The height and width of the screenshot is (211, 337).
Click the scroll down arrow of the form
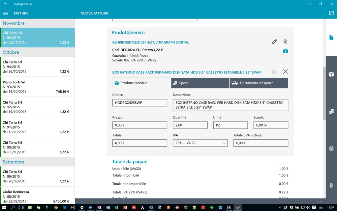[324, 196]
